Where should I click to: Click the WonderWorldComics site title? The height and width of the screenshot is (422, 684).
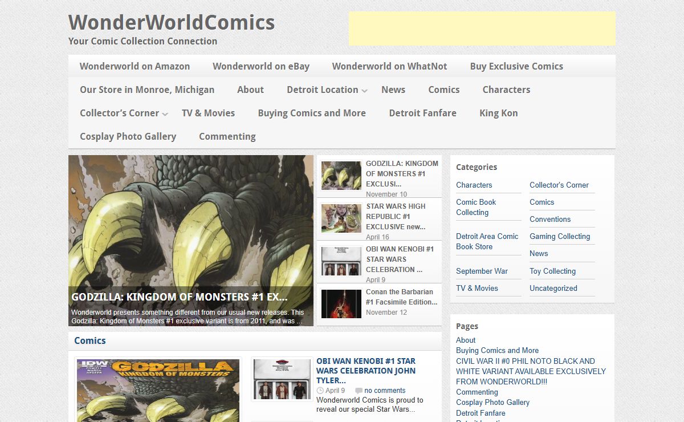coord(172,23)
